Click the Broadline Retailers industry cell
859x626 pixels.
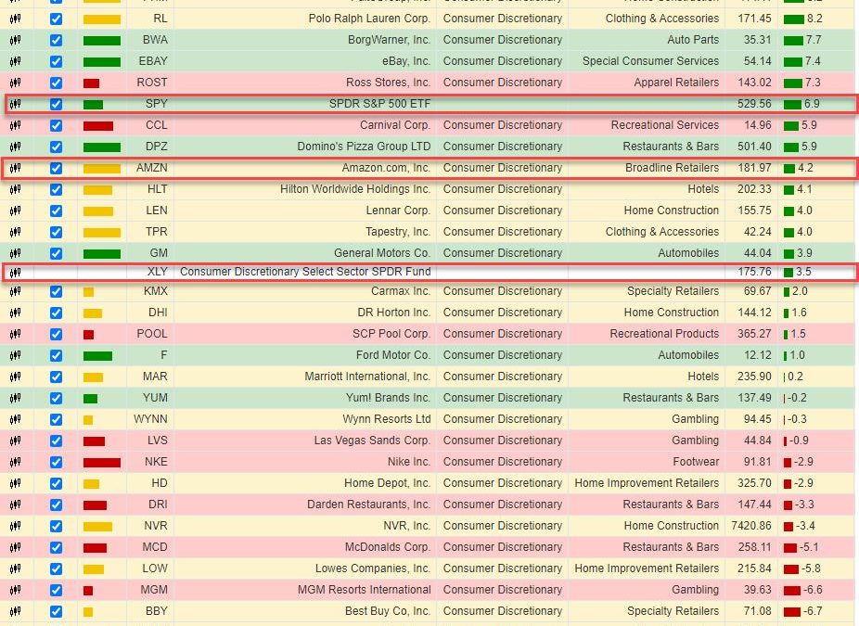click(x=673, y=168)
